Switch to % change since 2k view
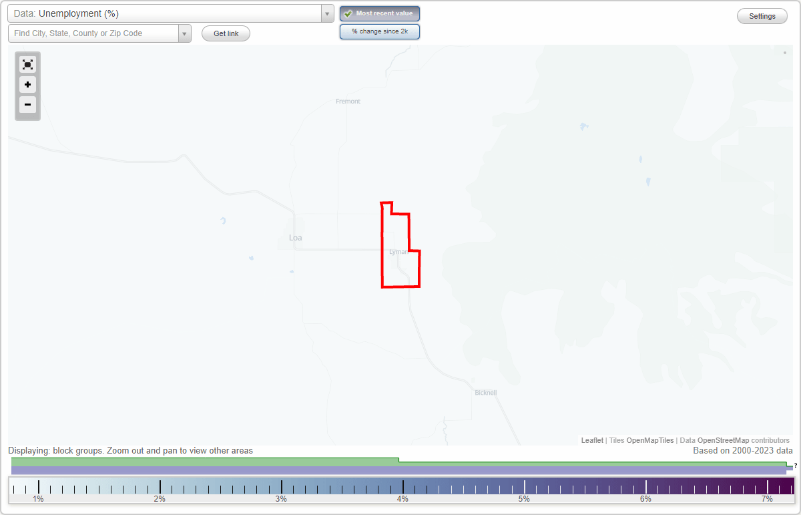 point(380,31)
